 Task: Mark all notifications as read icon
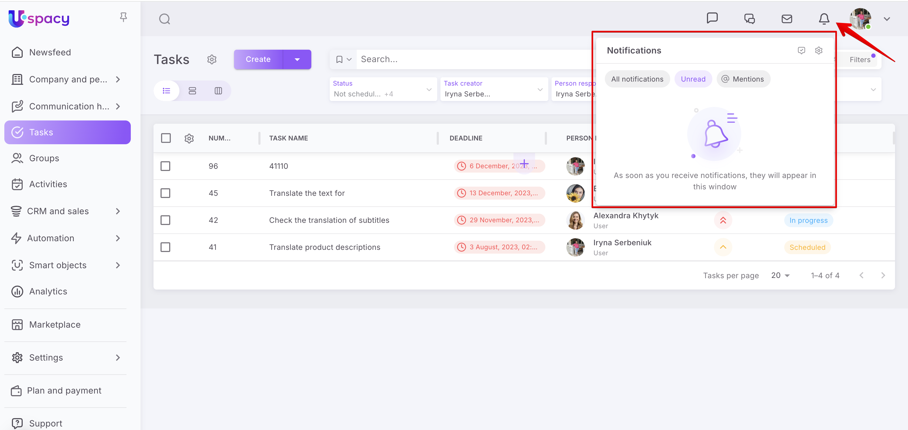coord(801,50)
